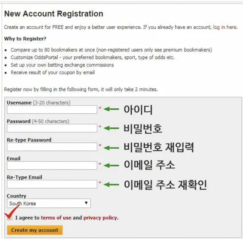Viewport: 243px width, 239px height.
Task: Click the green arrow beside the Email field
Action: coord(111,165)
